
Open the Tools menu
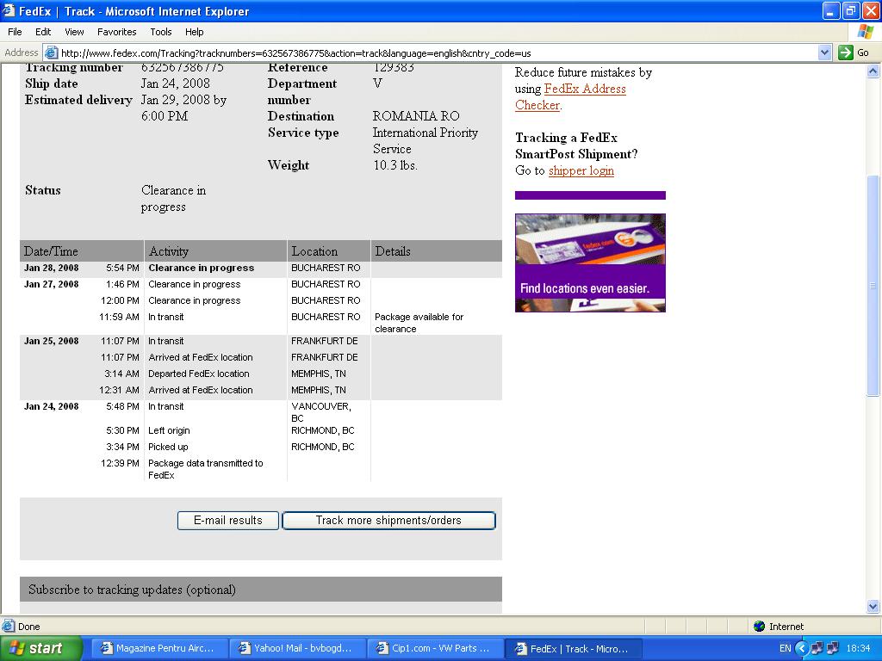pos(160,32)
